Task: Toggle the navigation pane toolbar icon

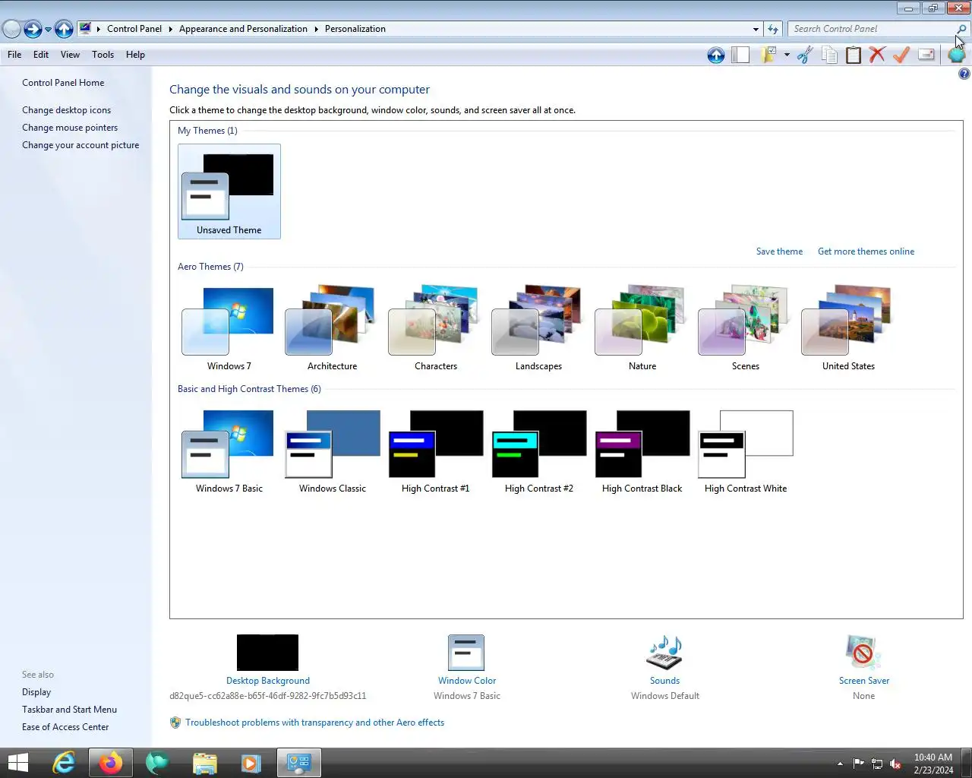Action: point(740,55)
